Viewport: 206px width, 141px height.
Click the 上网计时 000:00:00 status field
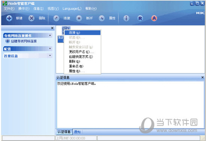[x=76, y=138]
